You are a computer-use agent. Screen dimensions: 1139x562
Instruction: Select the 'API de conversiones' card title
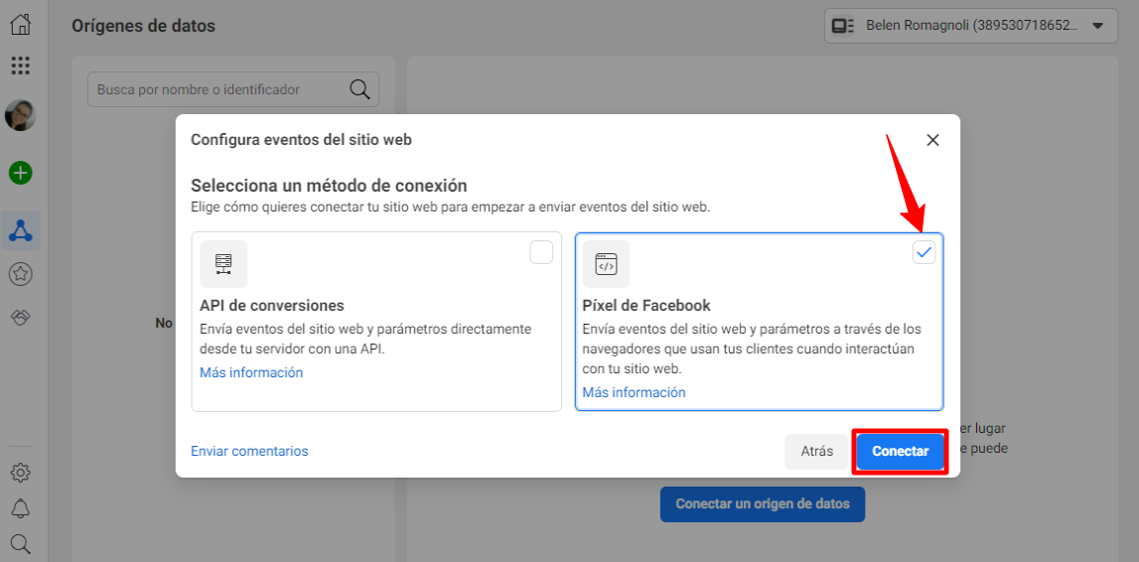click(x=272, y=305)
